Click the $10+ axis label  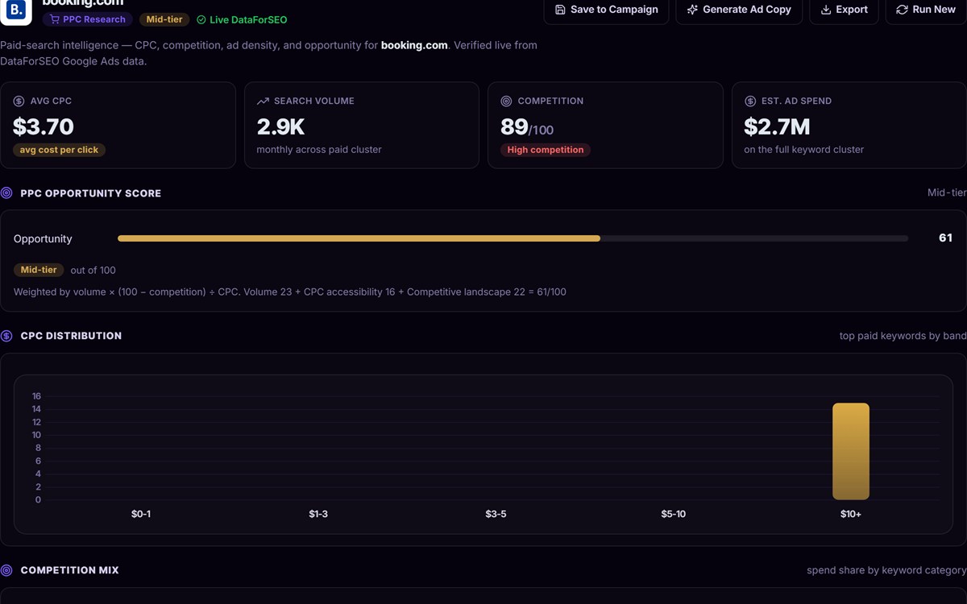[x=851, y=514]
